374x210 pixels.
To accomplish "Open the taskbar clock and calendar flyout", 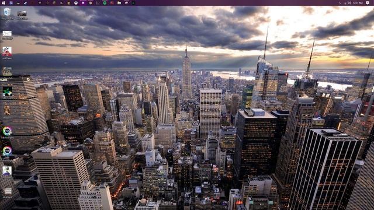I will [358, 3].
